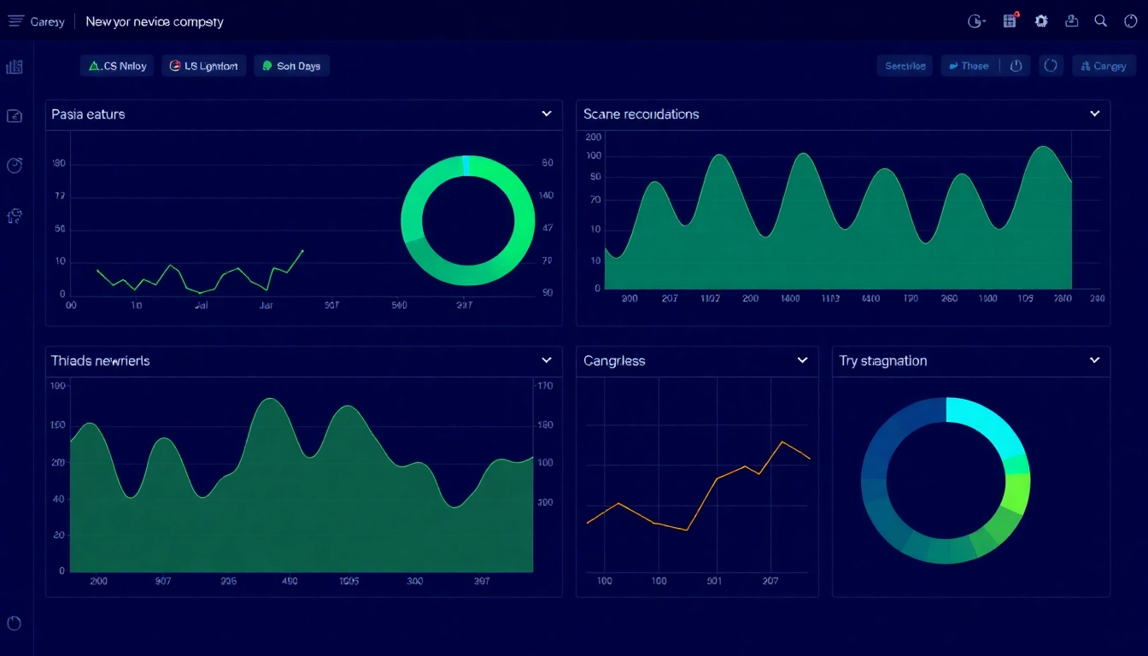Open the hamburger menu next to Garesy
This screenshot has height=656, width=1148.
pyautogui.click(x=15, y=20)
